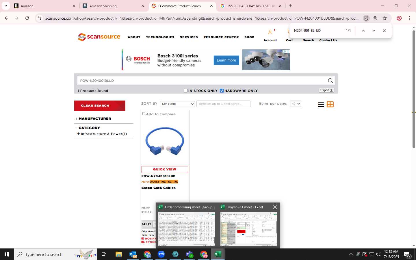Open the About menu

click(x=134, y=37)
